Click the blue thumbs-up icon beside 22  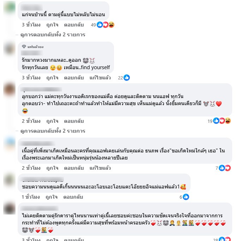(x=127, y=78)
